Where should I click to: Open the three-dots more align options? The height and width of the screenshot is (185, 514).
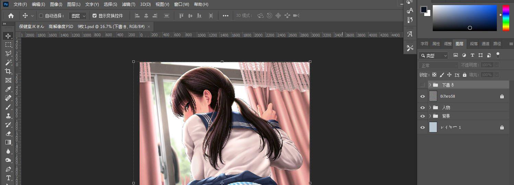tap(225, 16)
